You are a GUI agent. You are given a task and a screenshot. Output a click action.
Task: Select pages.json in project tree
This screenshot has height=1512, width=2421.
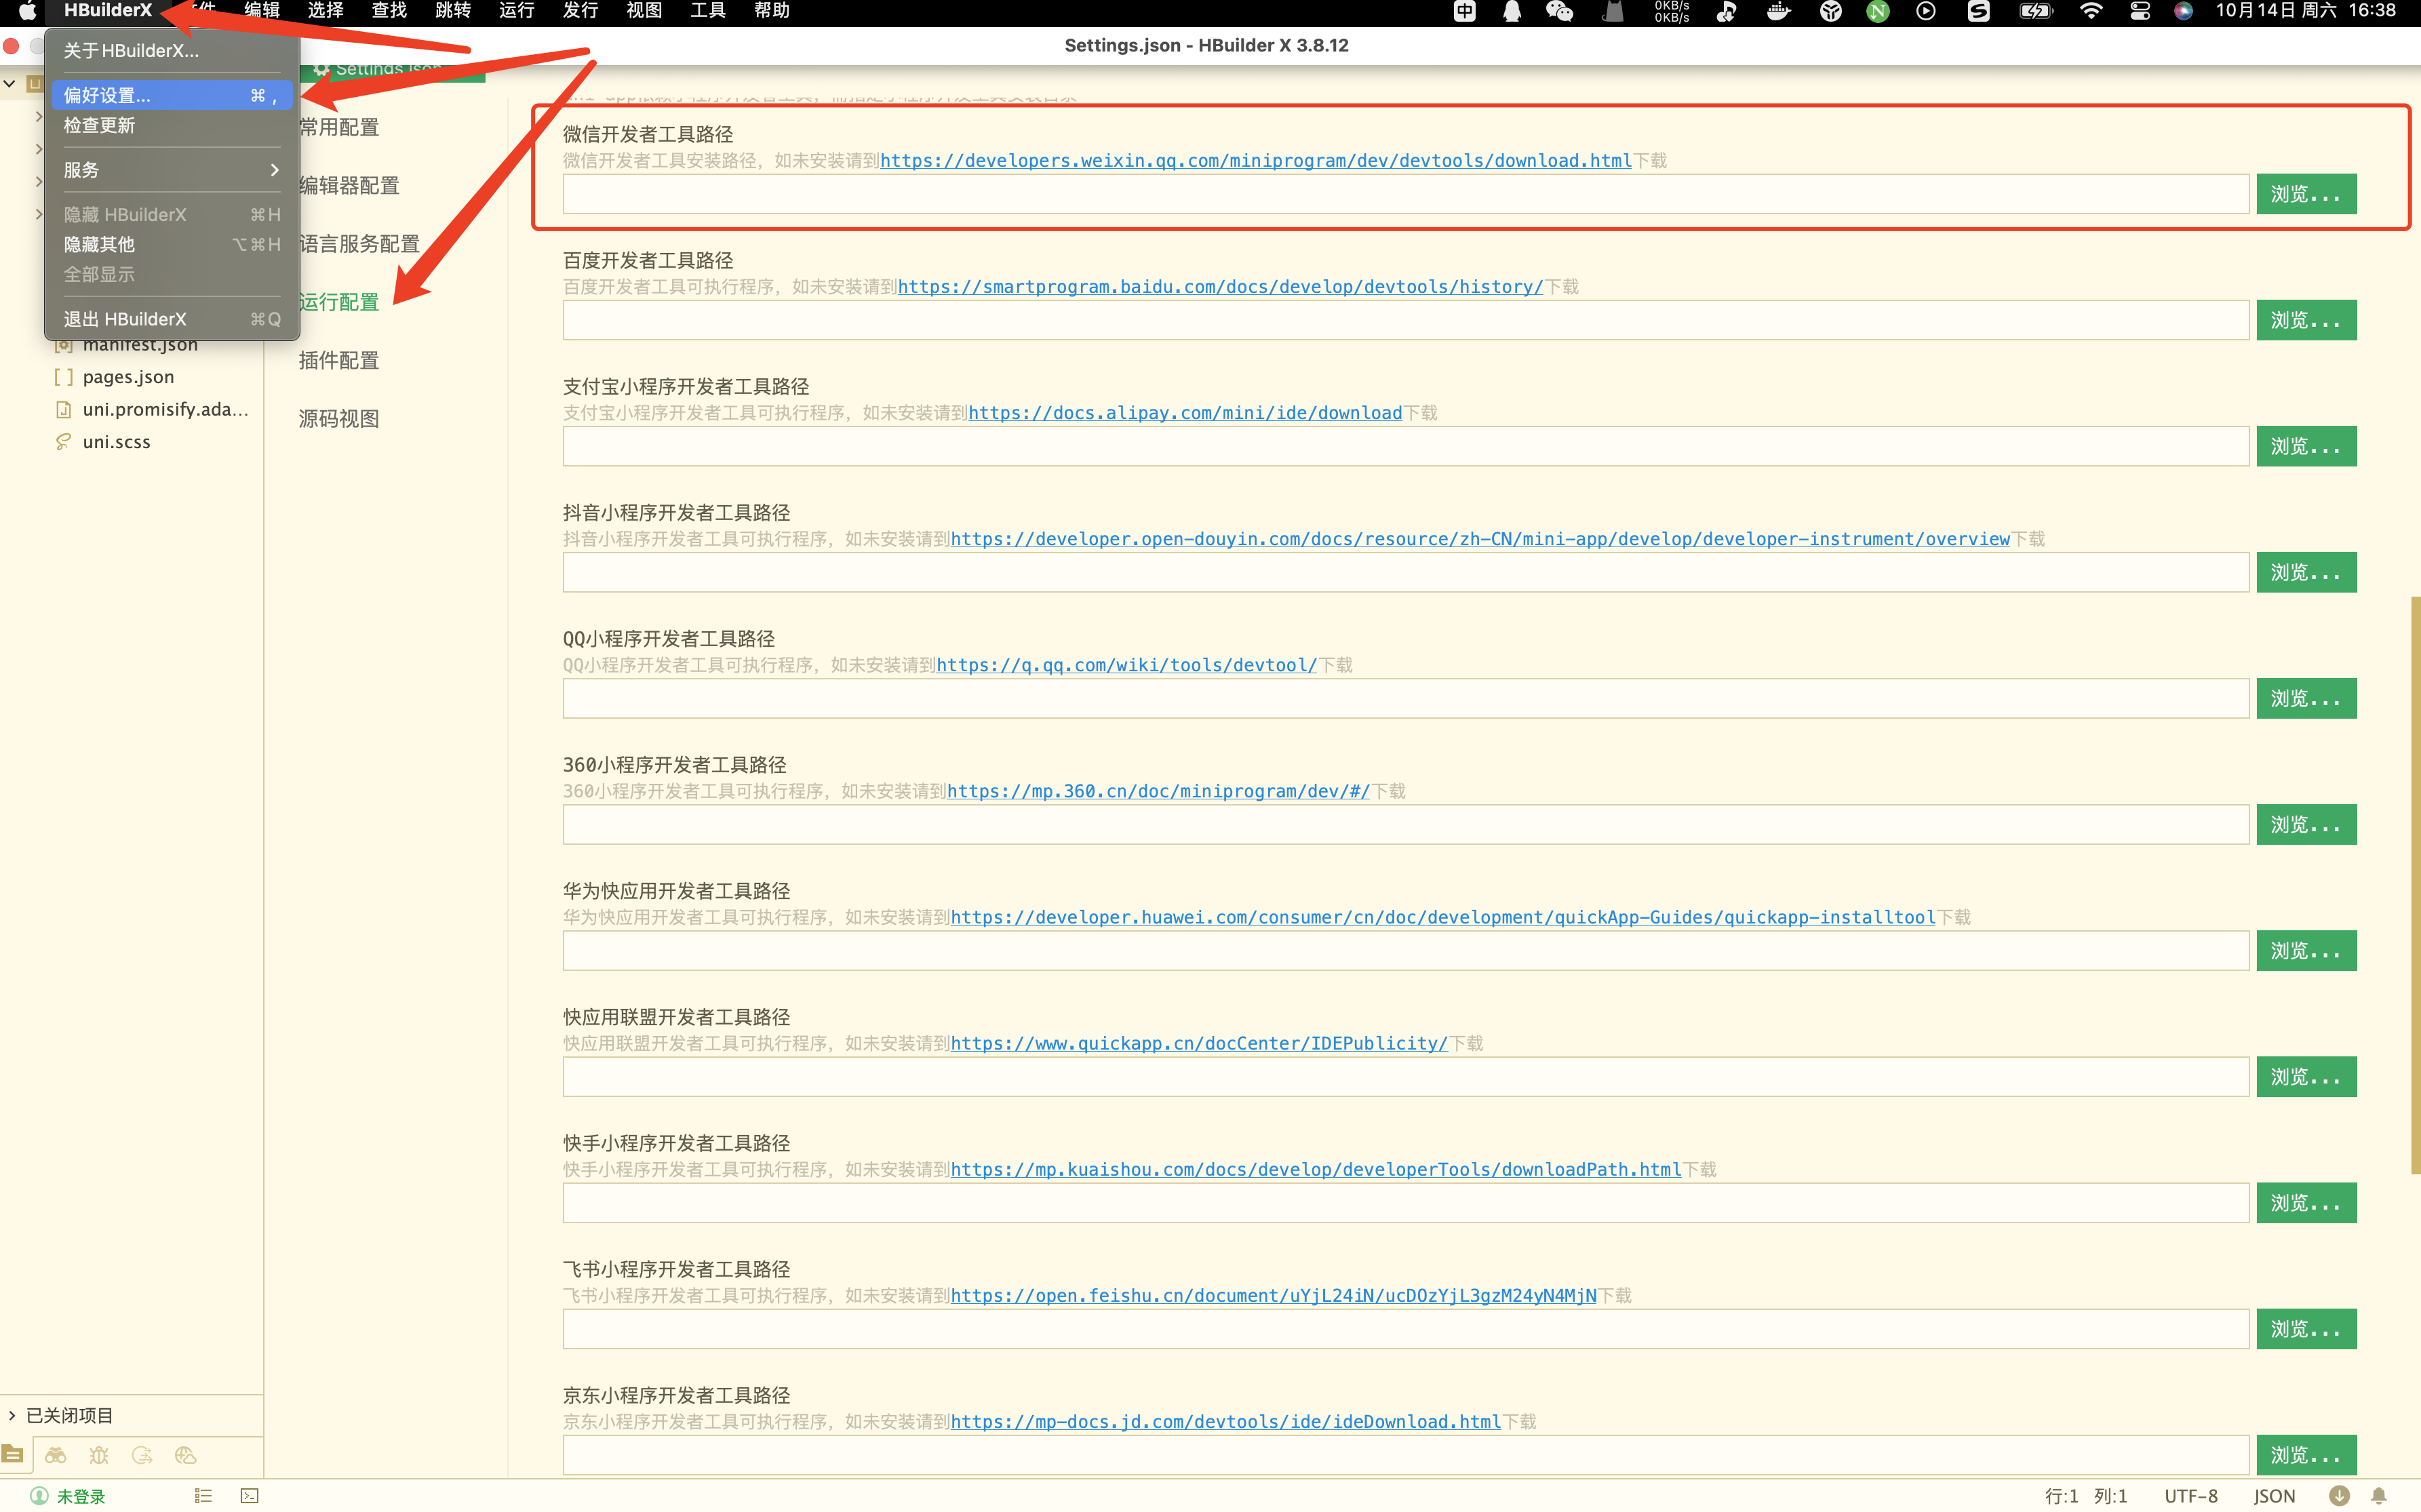(x=128, y=377)
